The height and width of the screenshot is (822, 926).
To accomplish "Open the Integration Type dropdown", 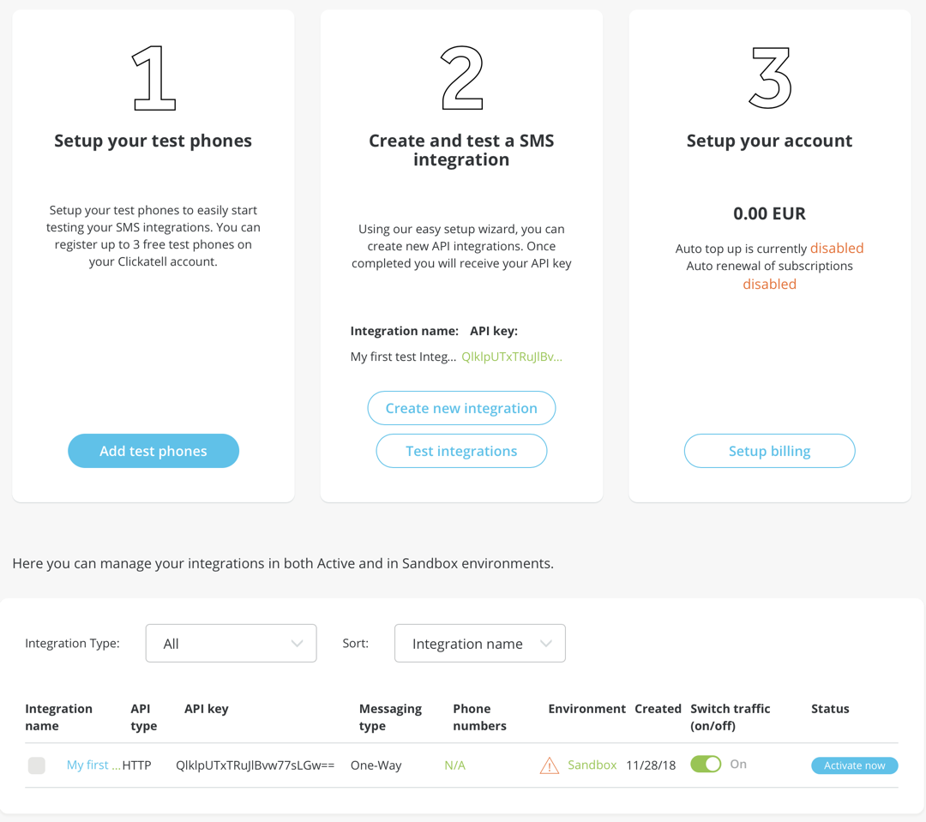I will click(231, 643).
